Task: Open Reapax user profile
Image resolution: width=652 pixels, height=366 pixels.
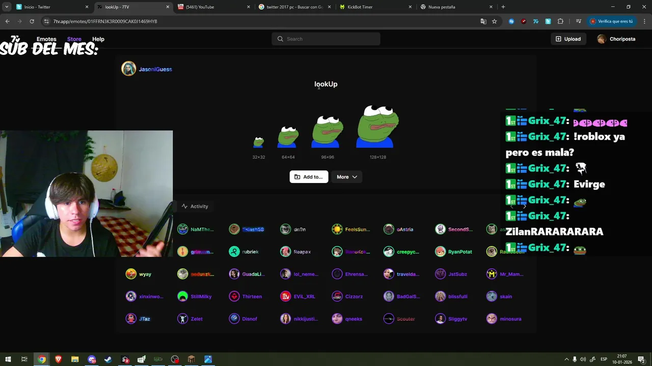Action: pos(295,252)
